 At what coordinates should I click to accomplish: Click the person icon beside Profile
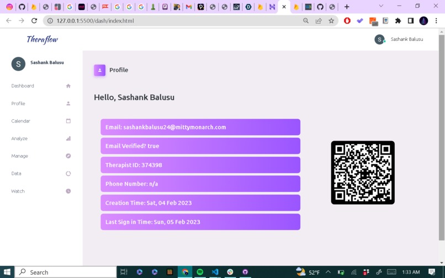tap(68, 104)
